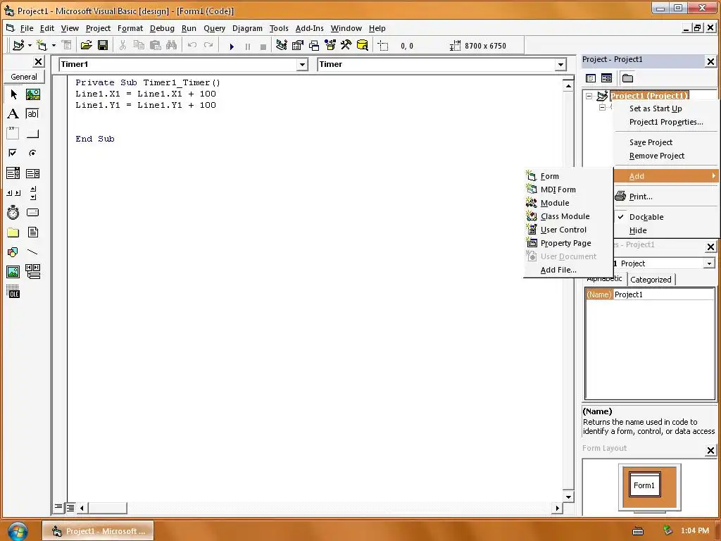Select the Line tool in toolbox
Image resolution: width=721 pixels, height=541 pixels.
coord(32,252)
